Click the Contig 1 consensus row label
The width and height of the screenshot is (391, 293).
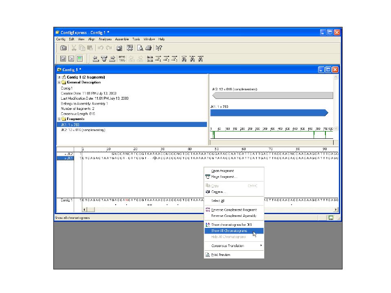click(x=66, y=200)
